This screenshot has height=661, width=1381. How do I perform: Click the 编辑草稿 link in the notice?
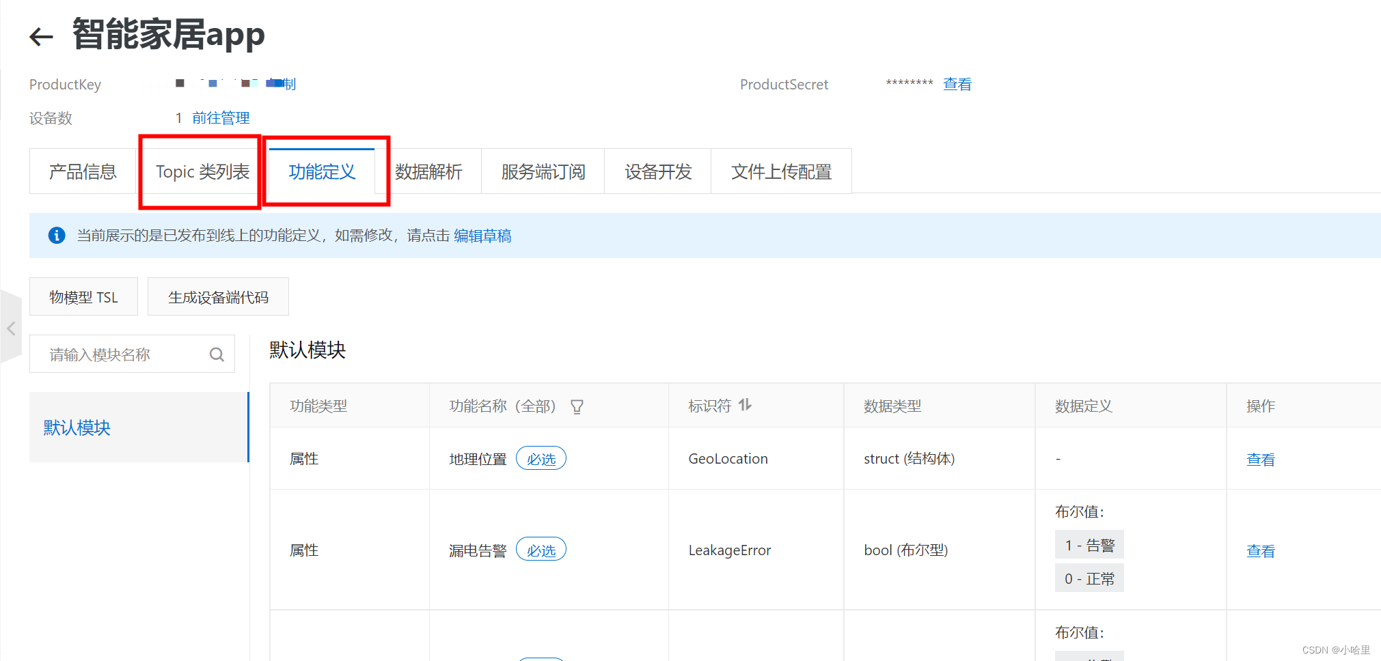click(x=482, y=236)
